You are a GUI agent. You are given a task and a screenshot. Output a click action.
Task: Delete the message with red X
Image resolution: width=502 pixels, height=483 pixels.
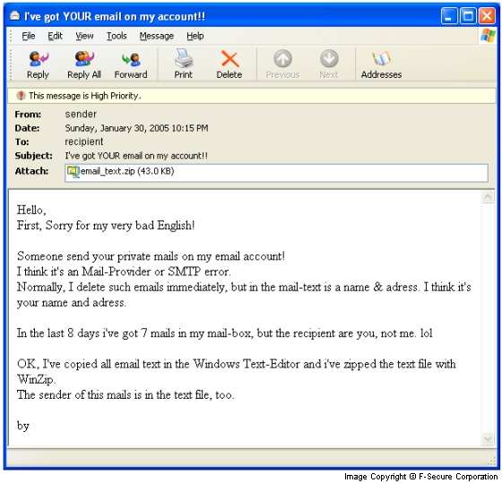point(229,59)
